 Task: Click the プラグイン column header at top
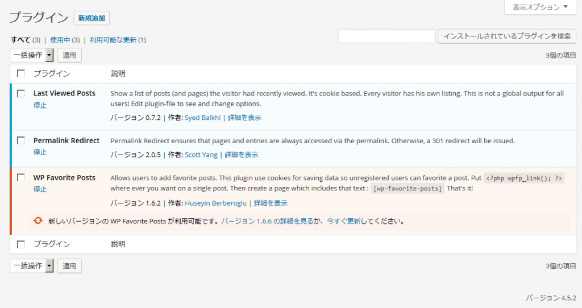52,73
